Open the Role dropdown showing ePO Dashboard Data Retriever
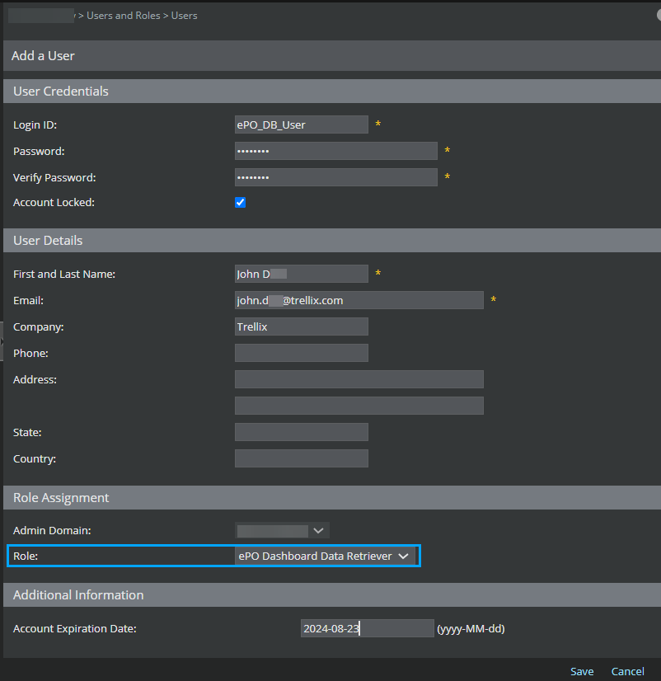Image resolution: width=661 pixels, height=681 pixels. 325,556
